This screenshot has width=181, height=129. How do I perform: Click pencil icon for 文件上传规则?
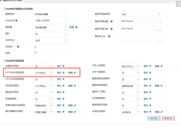161,66
